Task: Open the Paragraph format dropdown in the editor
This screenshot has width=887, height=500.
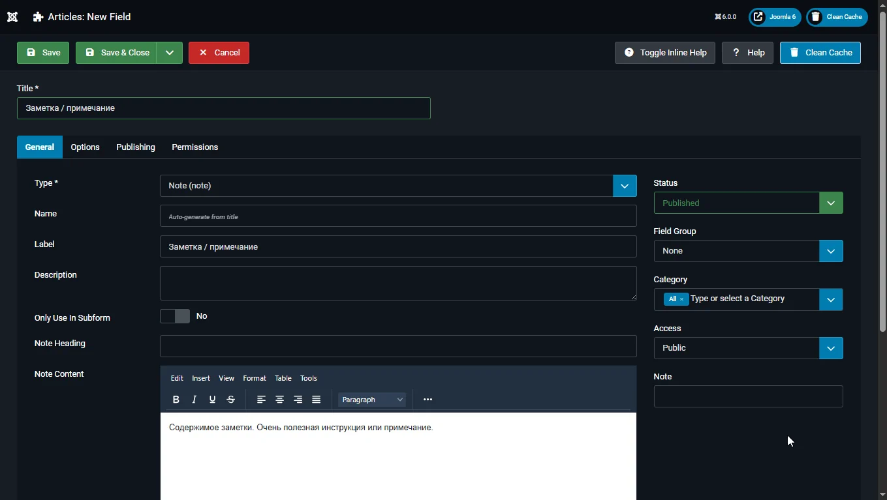Action: (x=371, y=399)
